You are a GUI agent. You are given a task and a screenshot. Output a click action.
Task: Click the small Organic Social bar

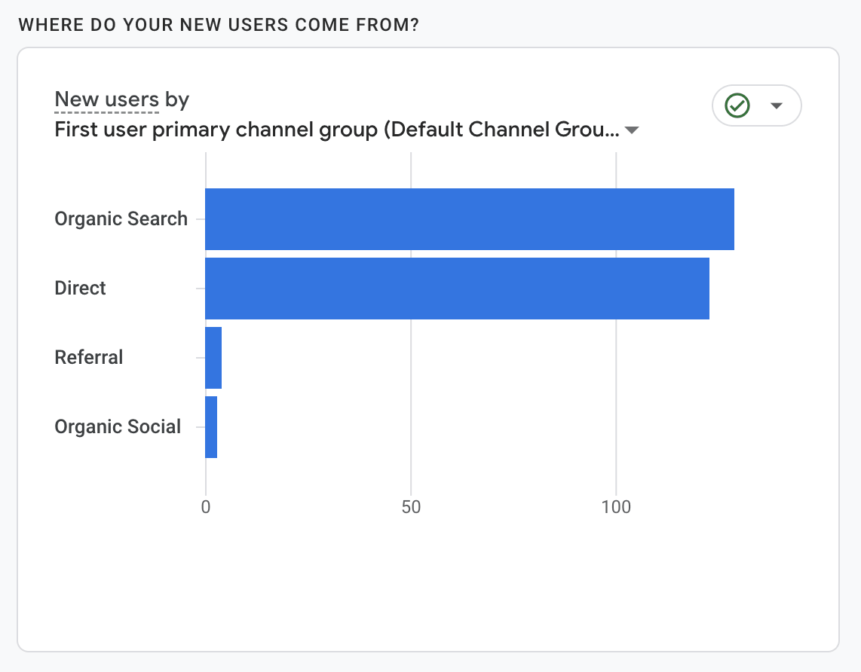[211, 427]
